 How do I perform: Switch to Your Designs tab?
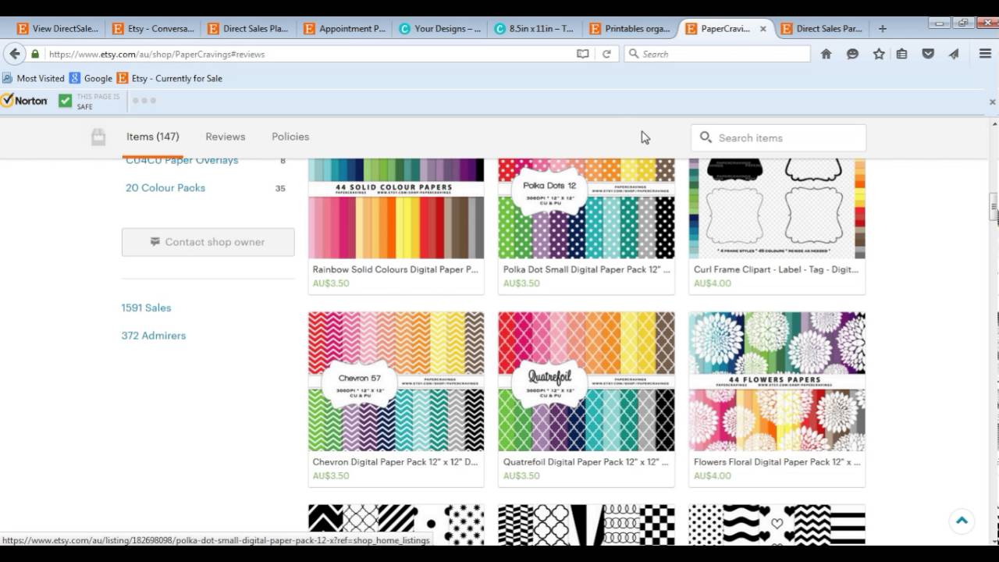[439, 29]
